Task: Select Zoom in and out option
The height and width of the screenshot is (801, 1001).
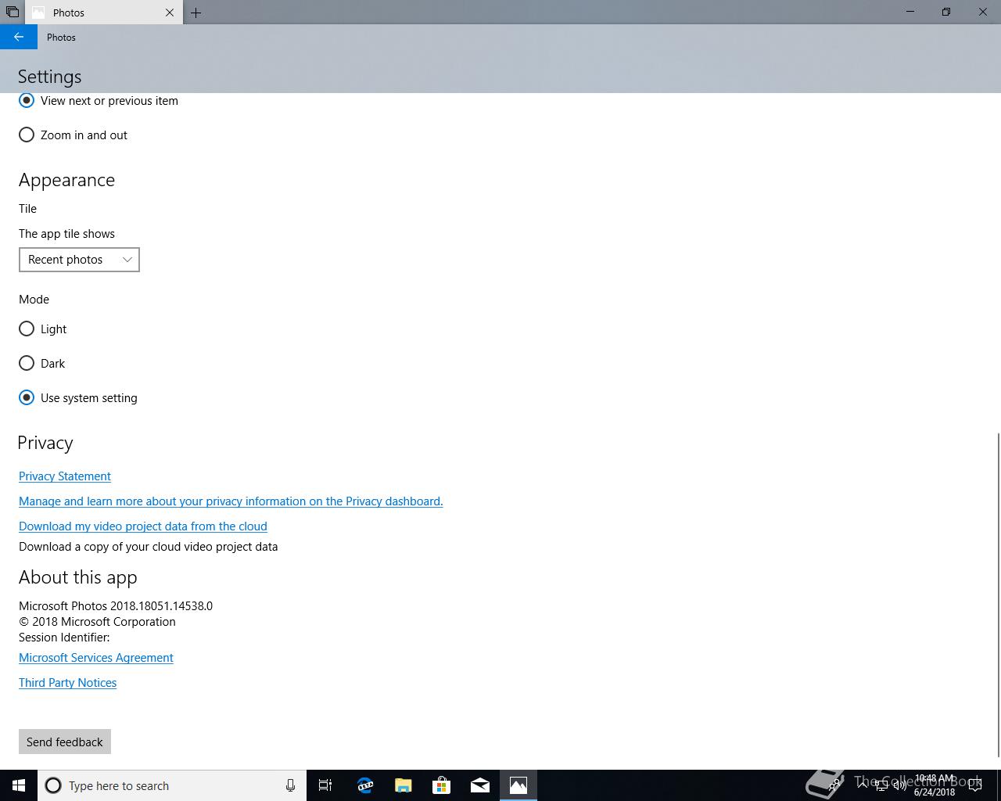Action: [x=74, y=135]
